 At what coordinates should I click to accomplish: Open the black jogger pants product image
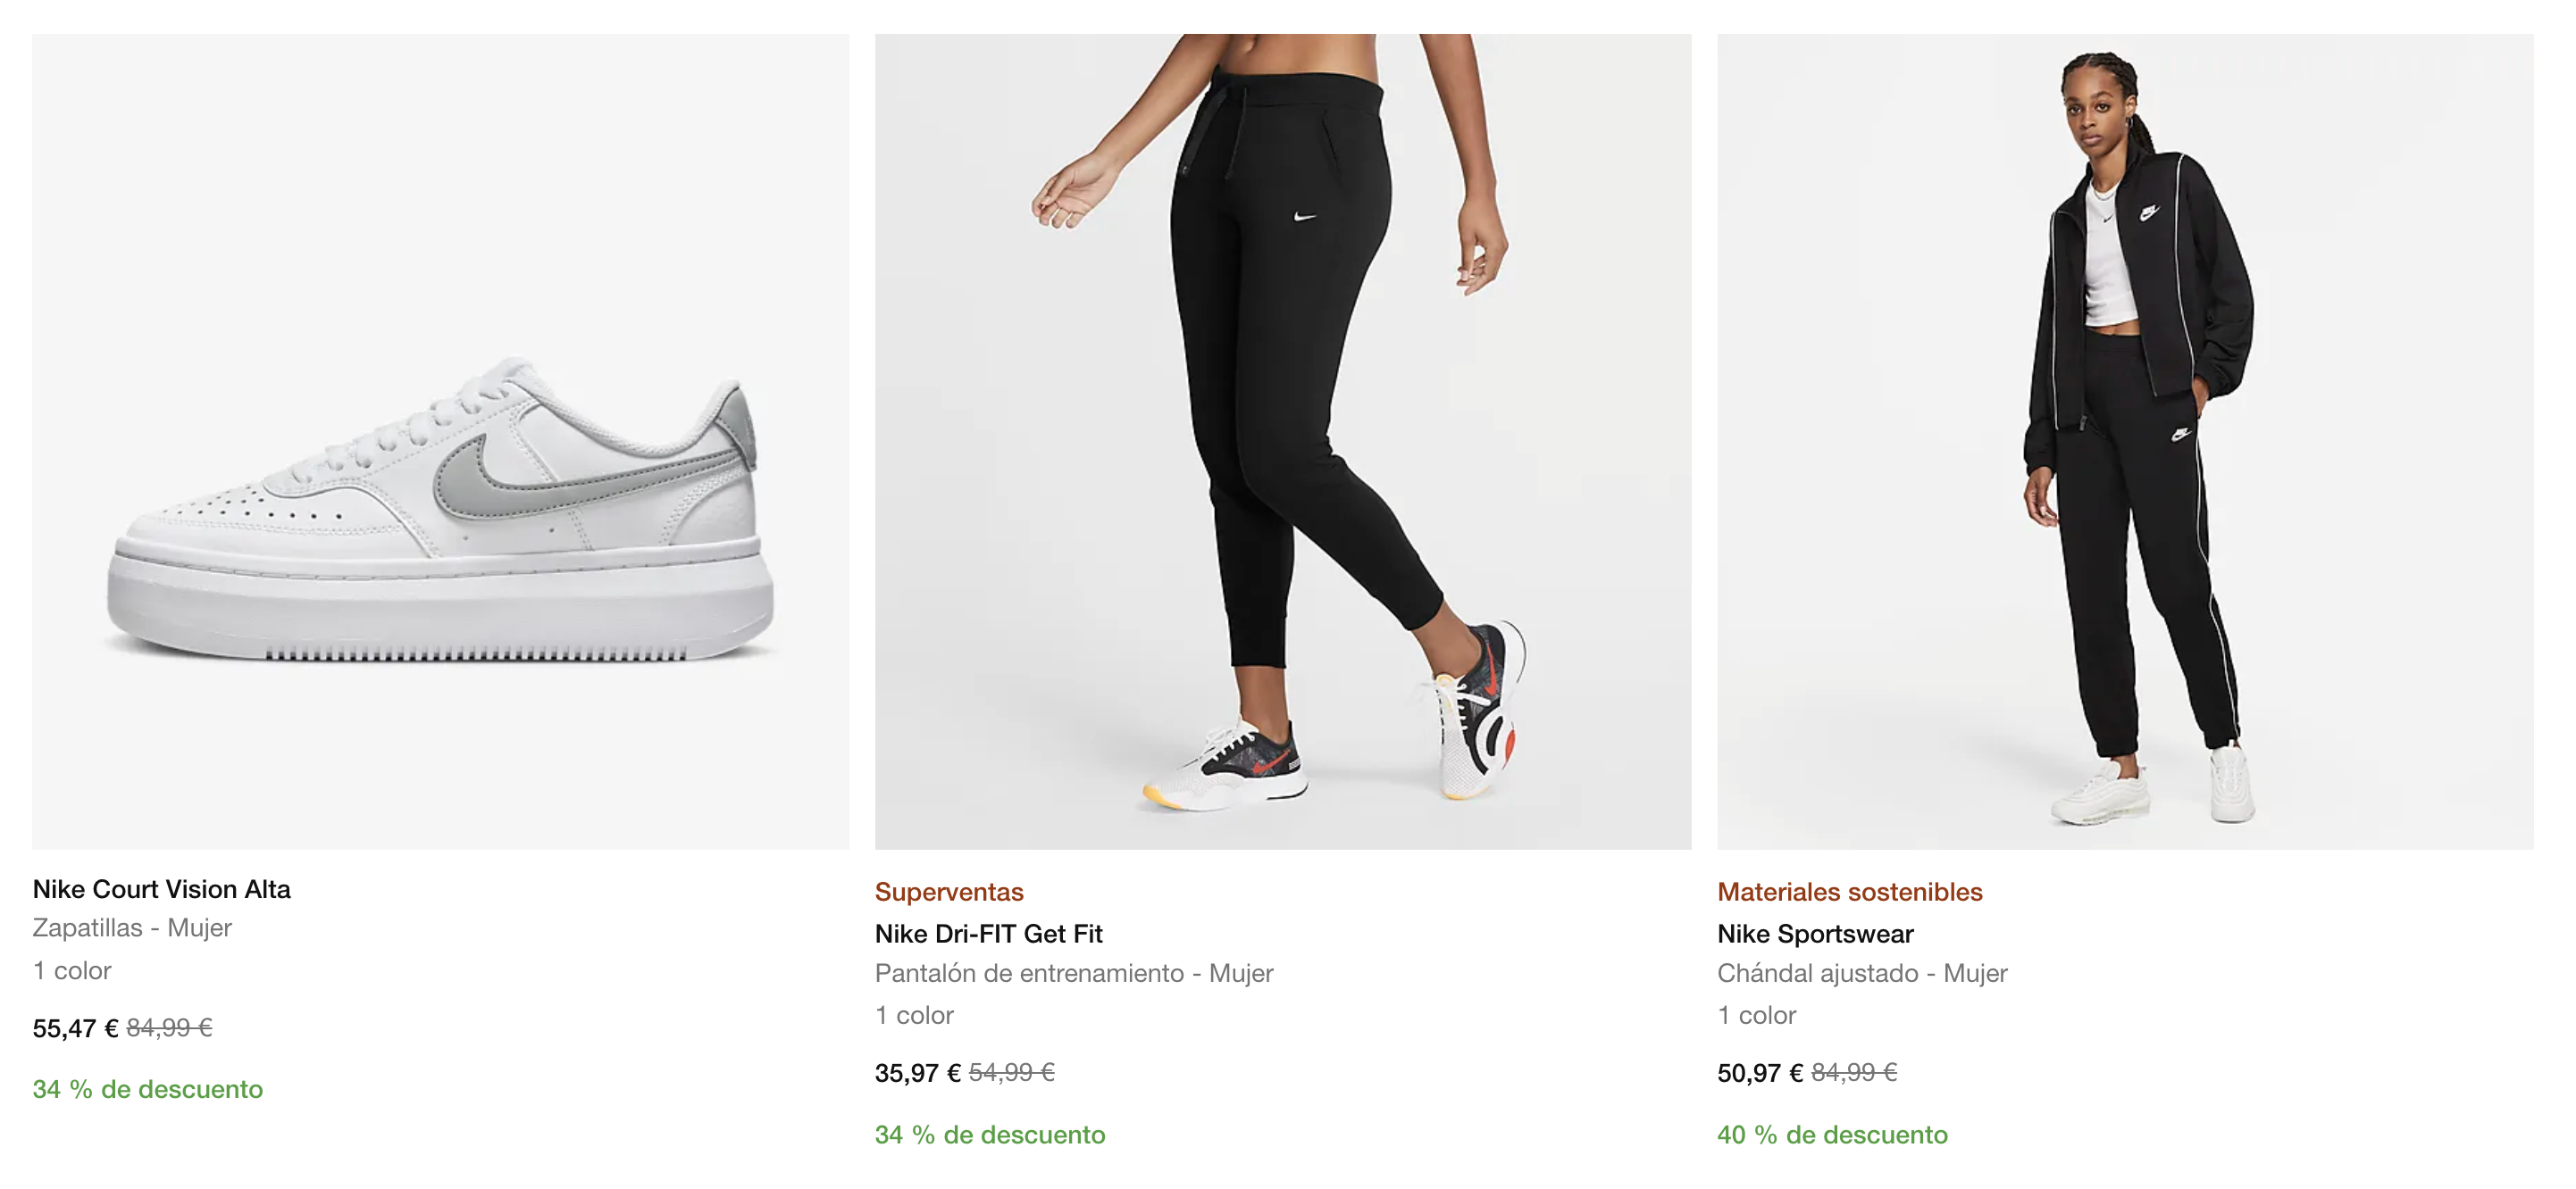point(1282,442)
